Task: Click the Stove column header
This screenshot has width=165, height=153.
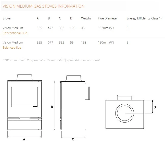Action: [7, 18]
